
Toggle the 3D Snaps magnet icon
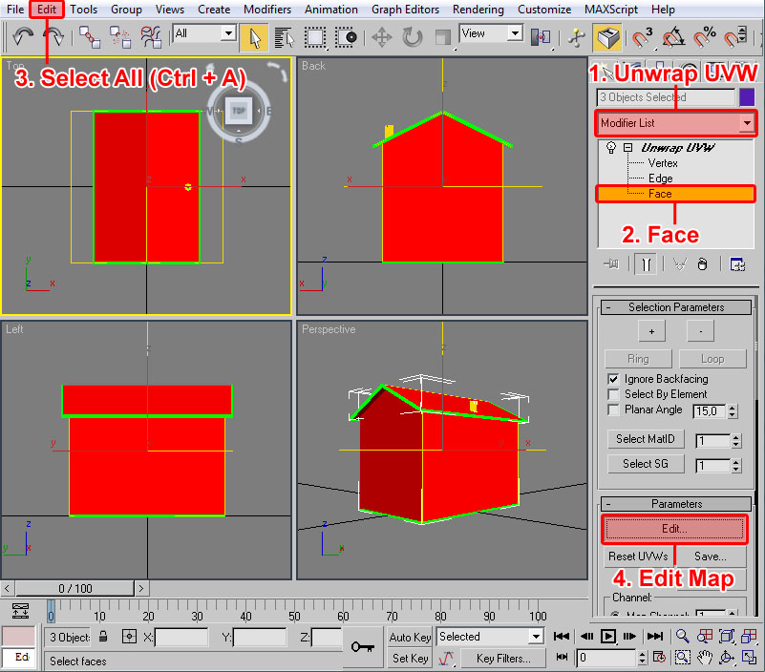[x=642, y=37]
